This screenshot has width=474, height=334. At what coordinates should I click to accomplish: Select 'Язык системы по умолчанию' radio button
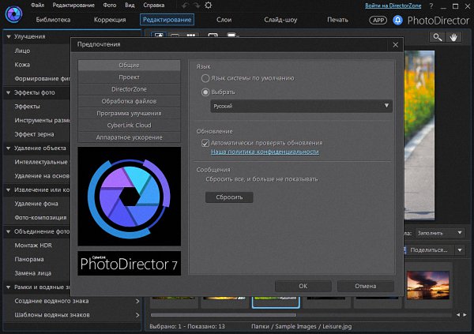tap(206, 79)
